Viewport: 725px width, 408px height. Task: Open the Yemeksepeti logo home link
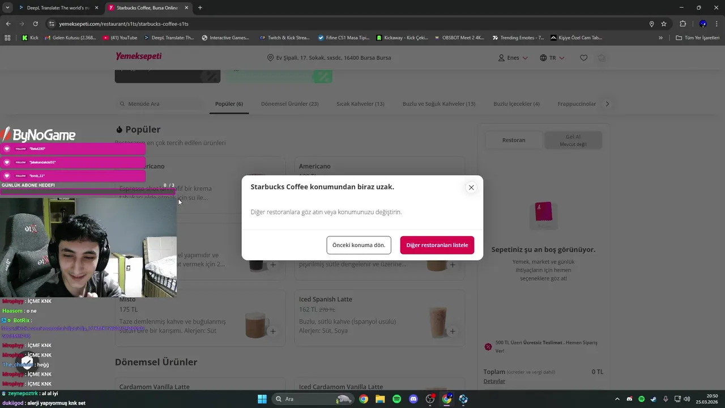[x=139, y=57]
